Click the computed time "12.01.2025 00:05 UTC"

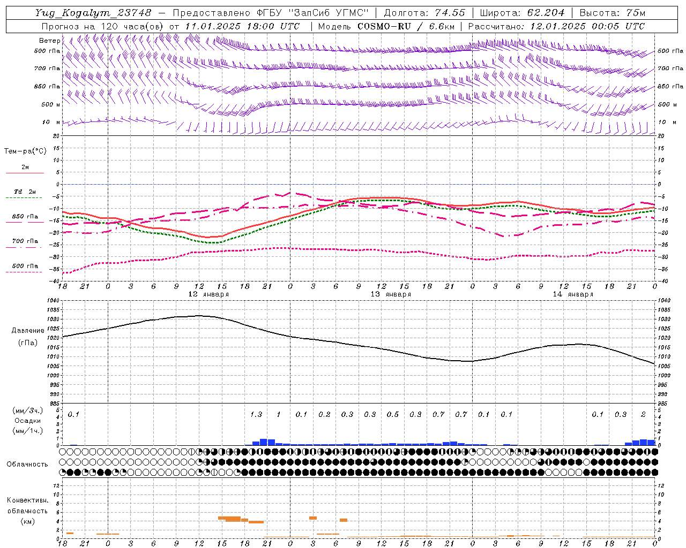tap(587, 26)
